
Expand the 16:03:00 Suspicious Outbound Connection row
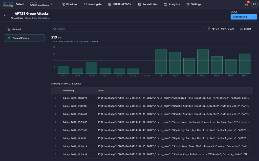[56, 122]
